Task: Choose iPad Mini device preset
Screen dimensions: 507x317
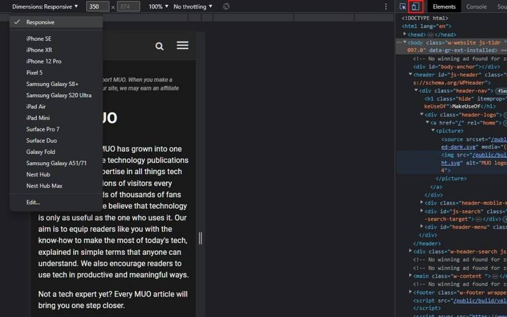Action: pos(57,117)
